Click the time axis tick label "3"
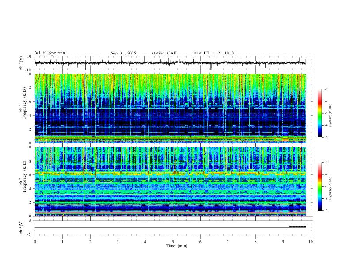 point(118,242)
